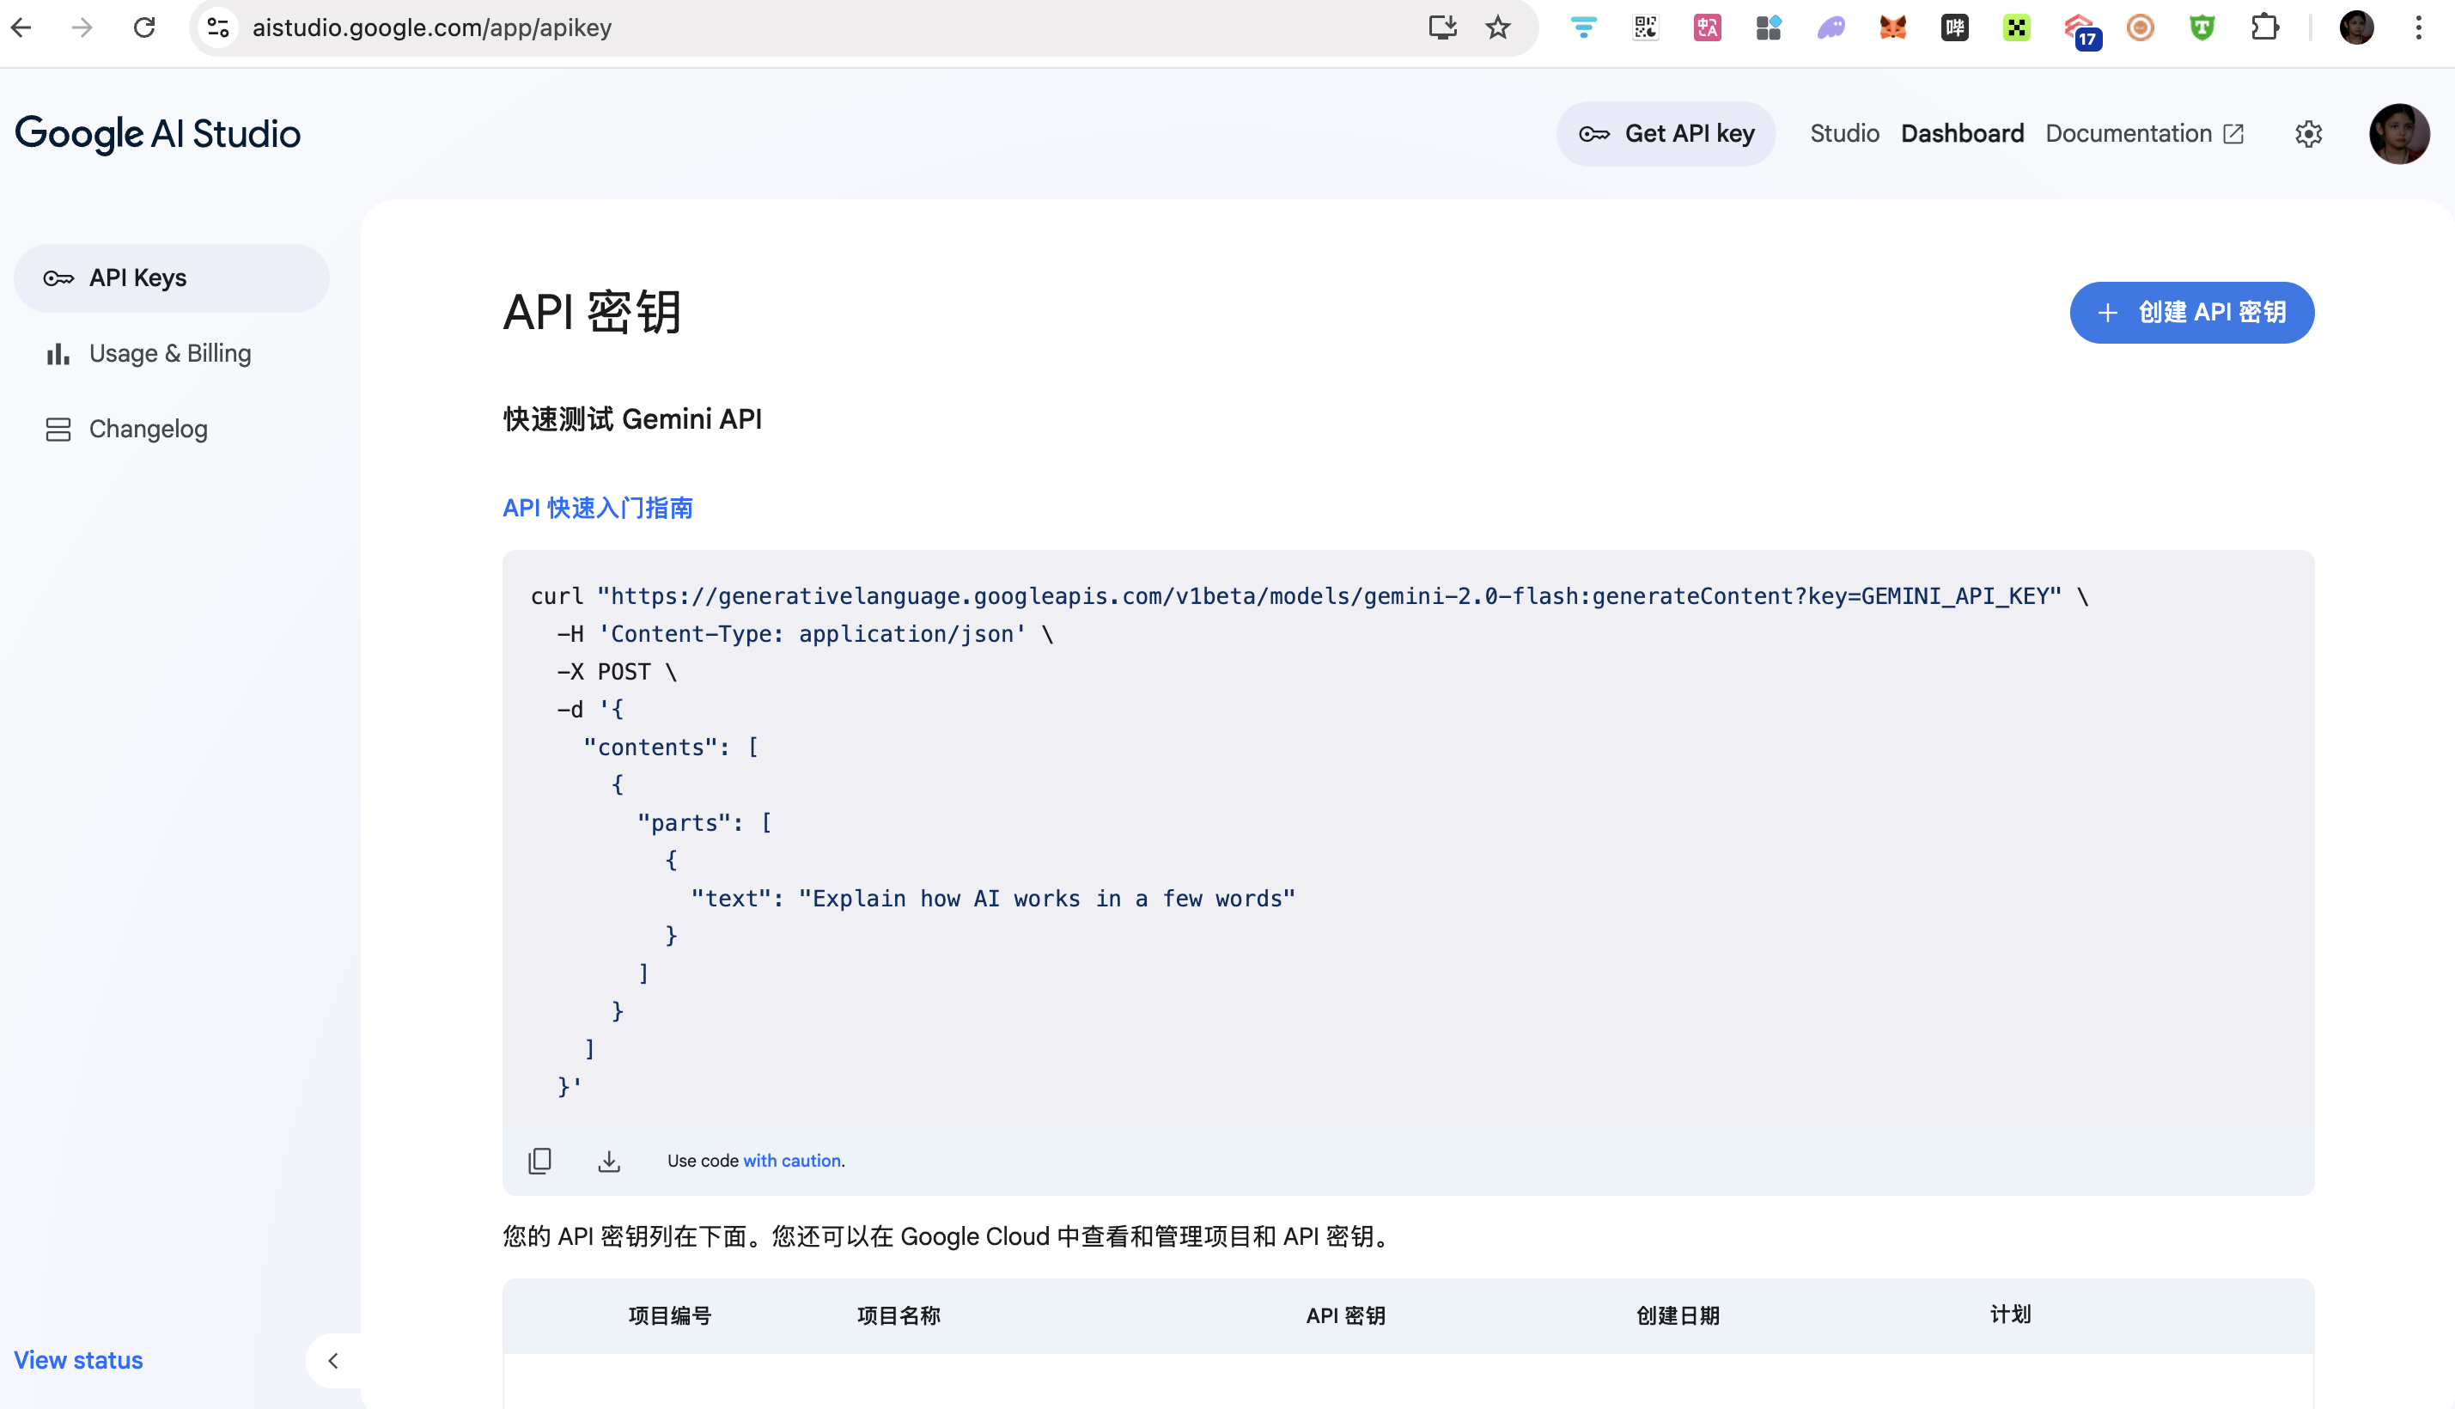Click the 创建 API 密钥 button

coord(2191,313)
